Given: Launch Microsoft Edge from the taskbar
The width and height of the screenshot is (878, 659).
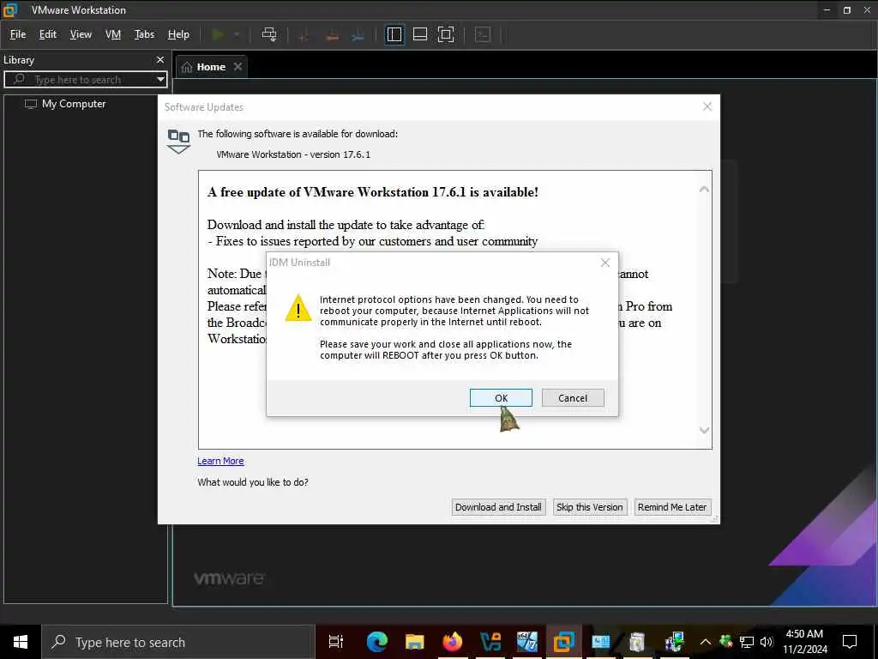Looking at the screenshot, I should coord(377,642).
